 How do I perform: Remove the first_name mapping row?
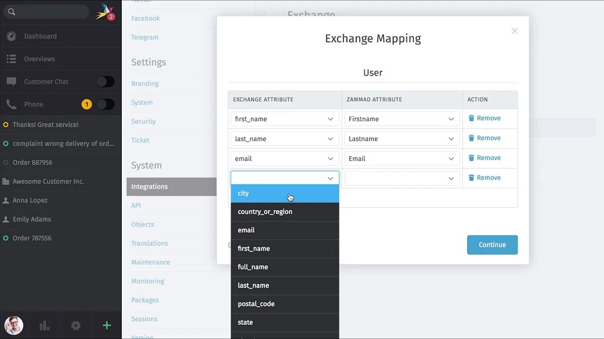pyautogui.click(x=484, y=118)
